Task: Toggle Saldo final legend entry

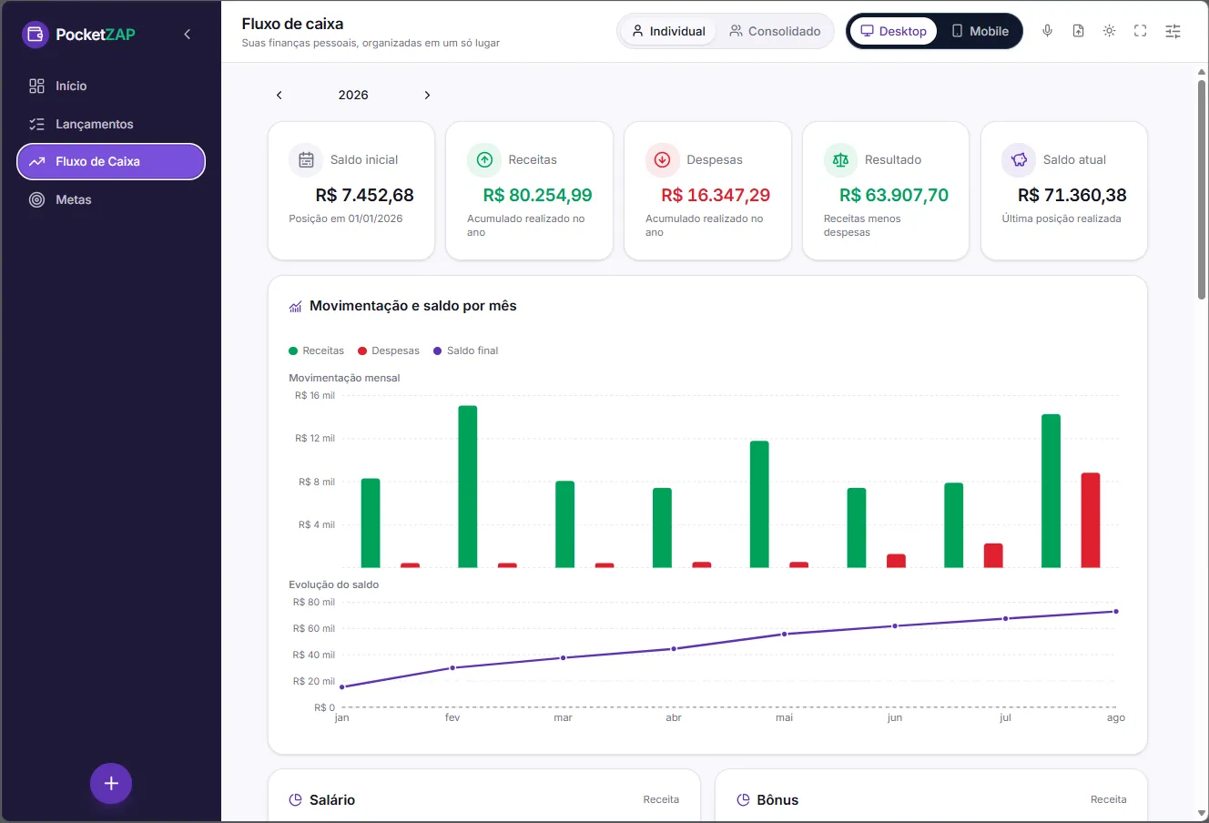Action: coord(466,351)
